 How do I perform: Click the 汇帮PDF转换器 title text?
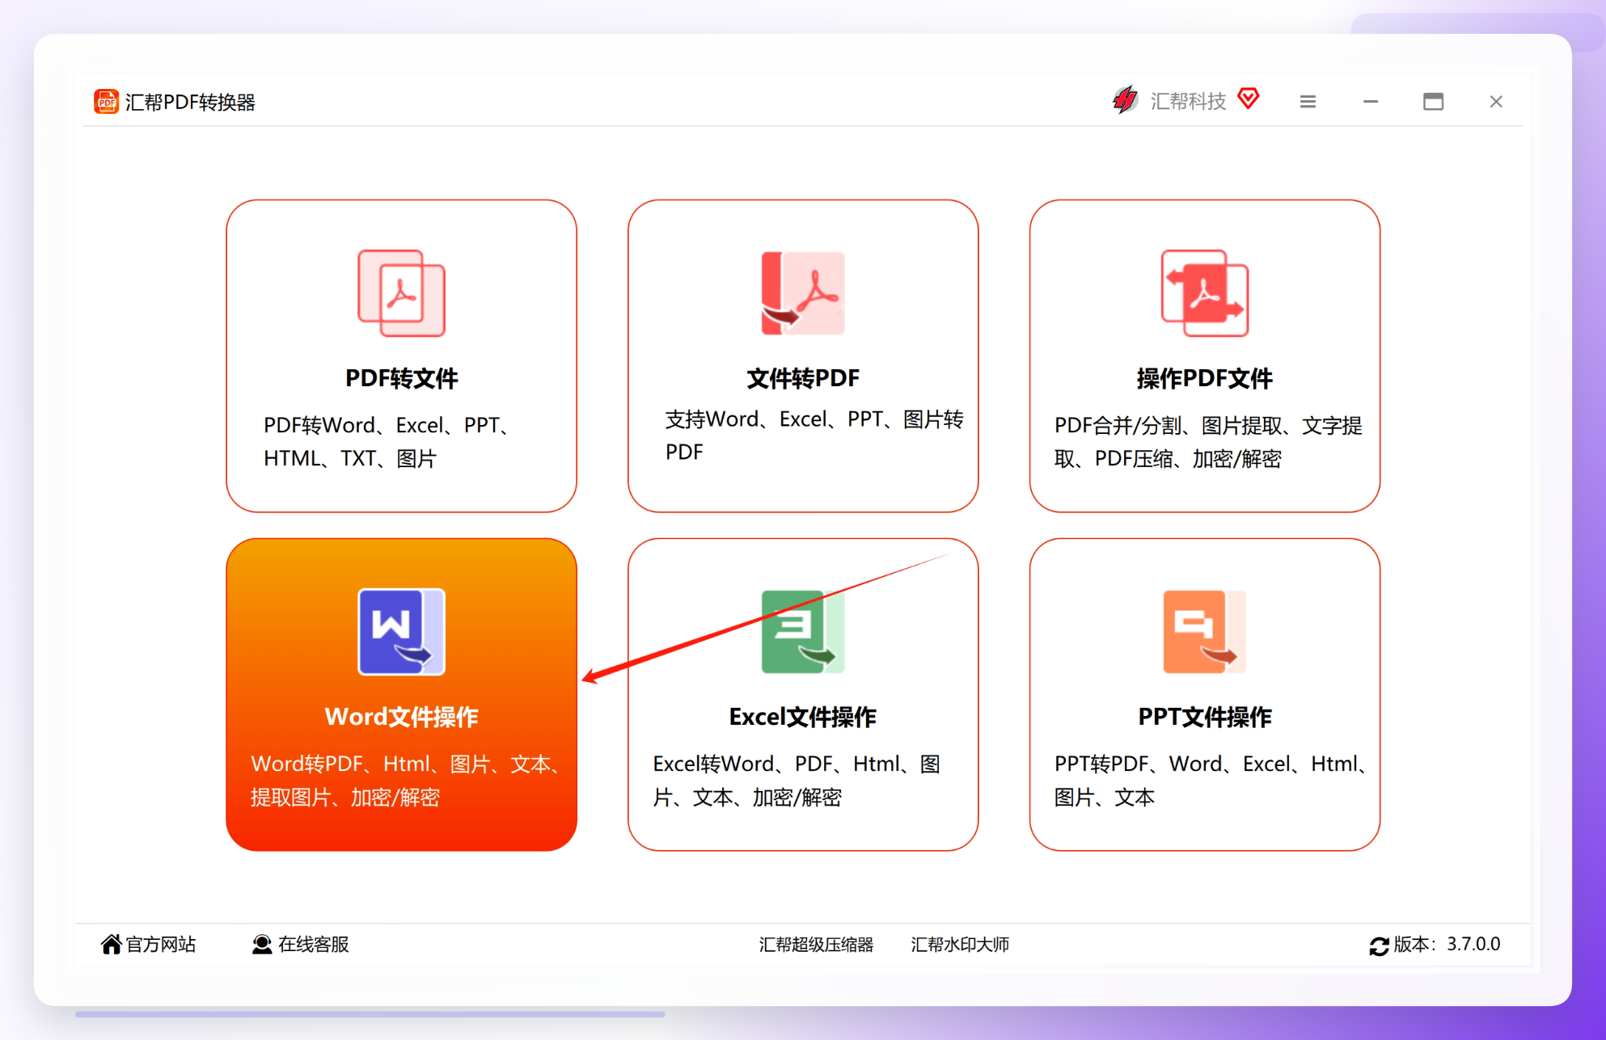pos(190,102)
